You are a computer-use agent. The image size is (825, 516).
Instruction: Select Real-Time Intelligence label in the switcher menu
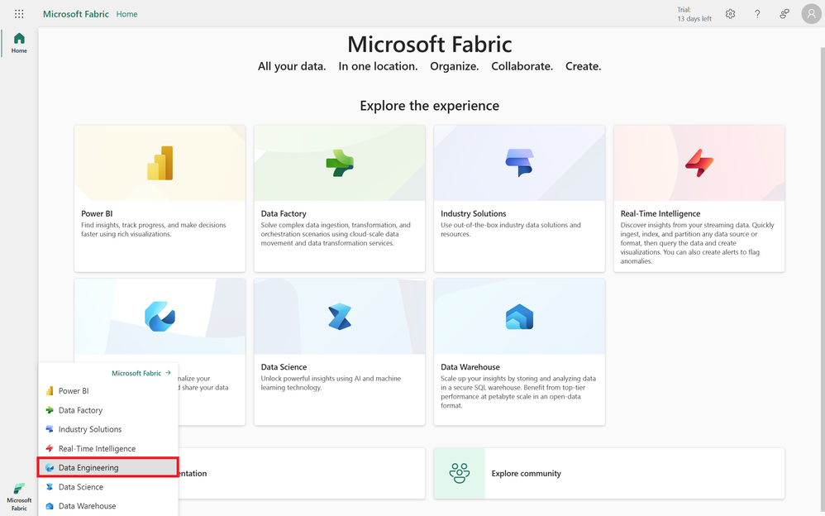[x=97, y=448]
